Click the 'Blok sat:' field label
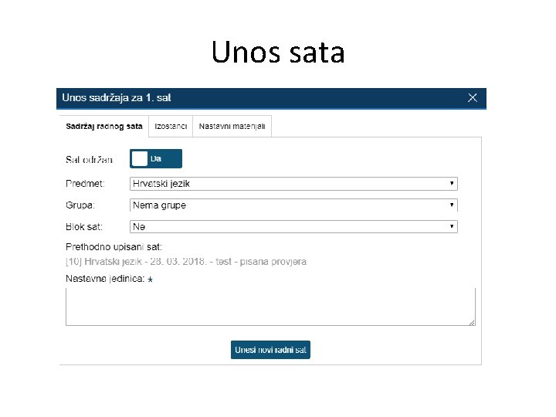Viewport: 556px width, 417px height. pyautogui.click(x=84, y=227)
